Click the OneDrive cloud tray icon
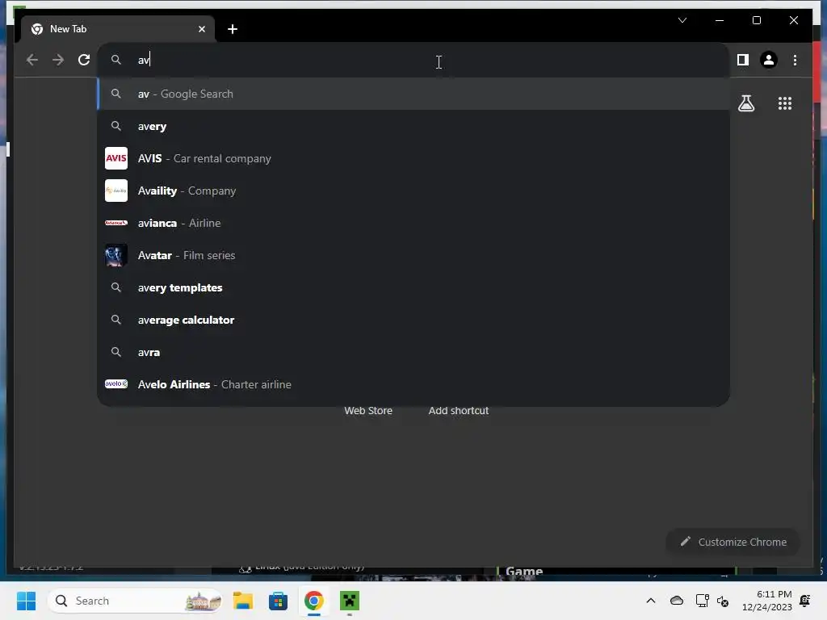The image size is (827, 620). 676,601
